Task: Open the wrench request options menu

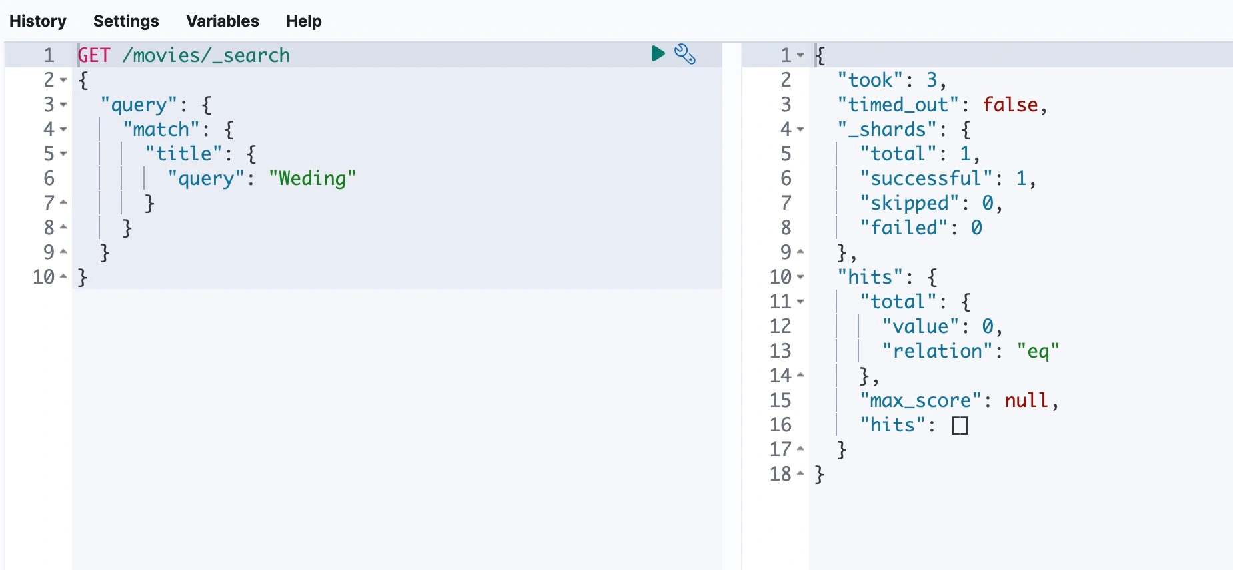Action: pos(685,54)
